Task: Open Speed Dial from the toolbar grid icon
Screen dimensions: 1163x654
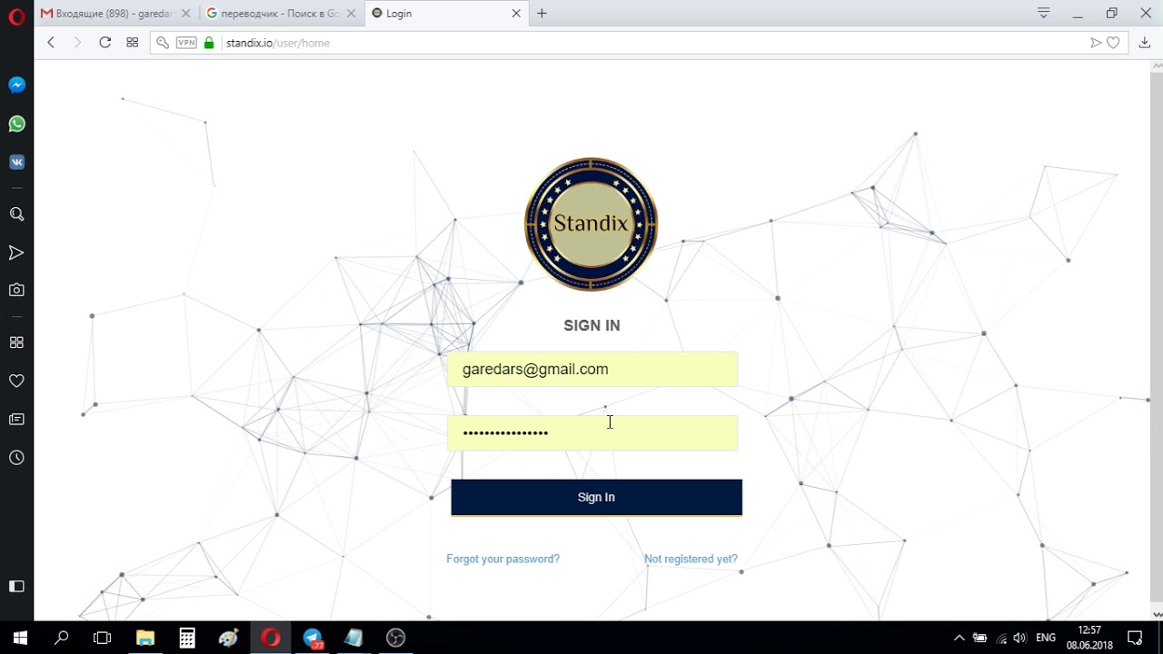Action: tap(132, 43)
